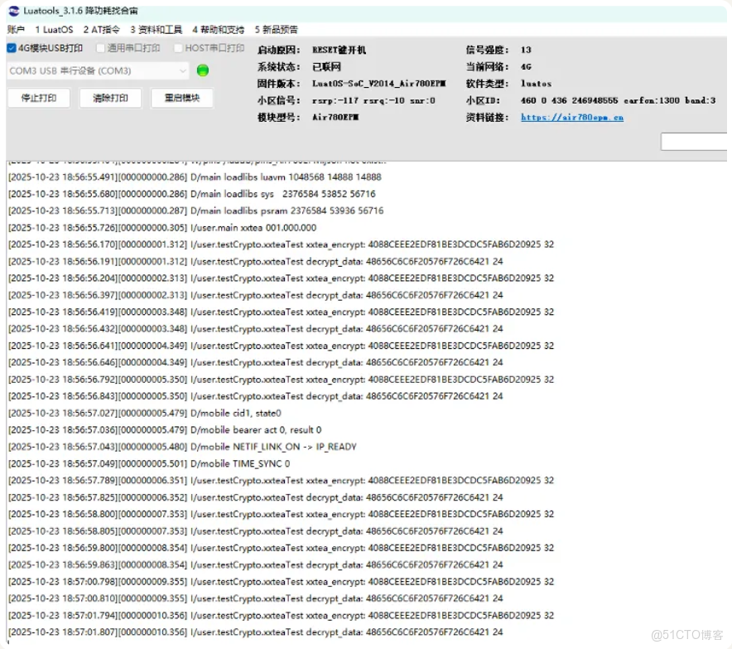Click the decrypt_data log line at 18:56:56.191
This screenshot has width=732, height=649.
pos(256,261)
